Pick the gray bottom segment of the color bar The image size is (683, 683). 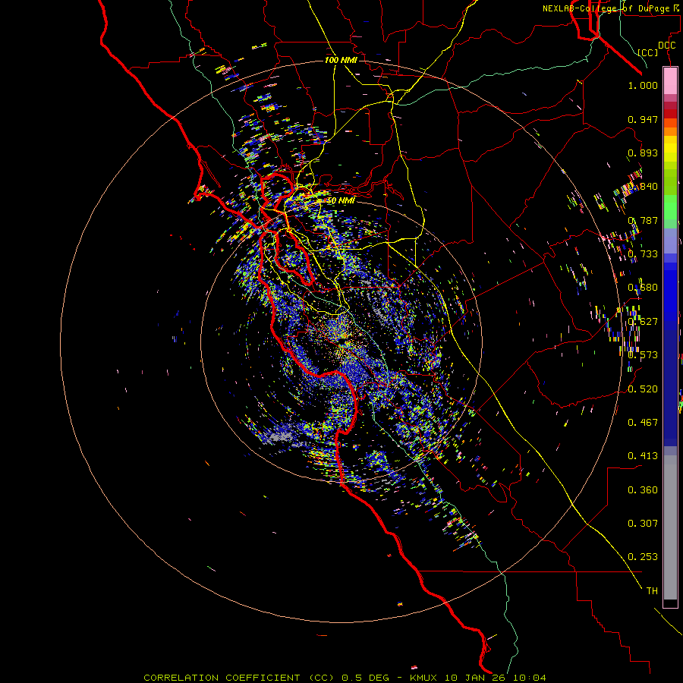[670, 527]
